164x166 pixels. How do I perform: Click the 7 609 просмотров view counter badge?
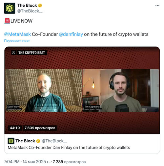tap(40, 128)
